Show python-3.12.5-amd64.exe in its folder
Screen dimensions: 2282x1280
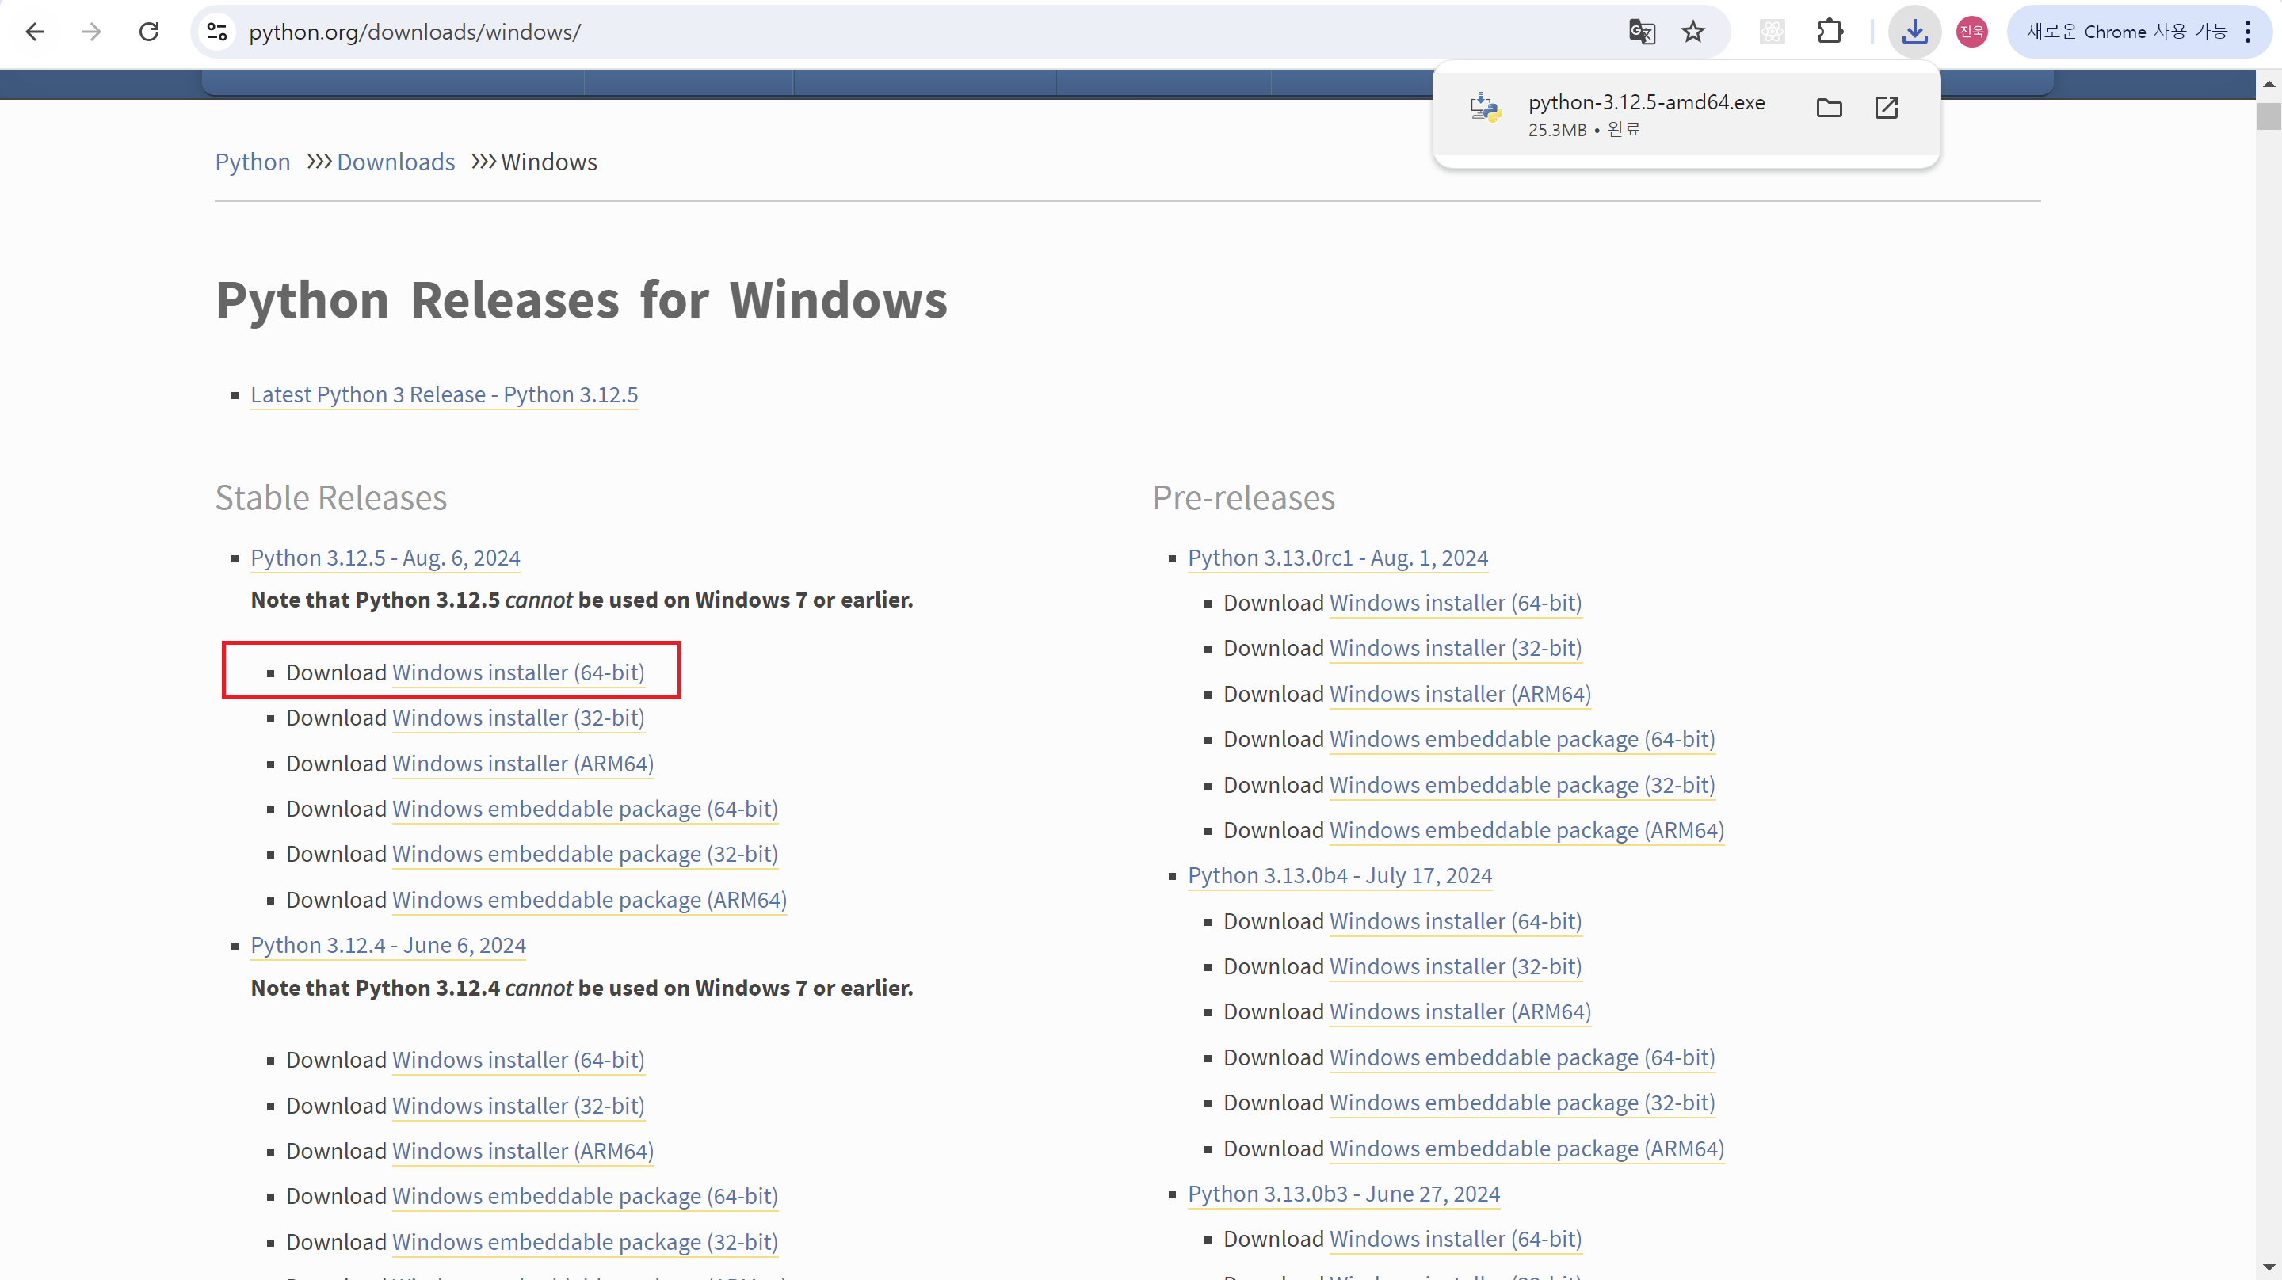tap(1830, 107)
